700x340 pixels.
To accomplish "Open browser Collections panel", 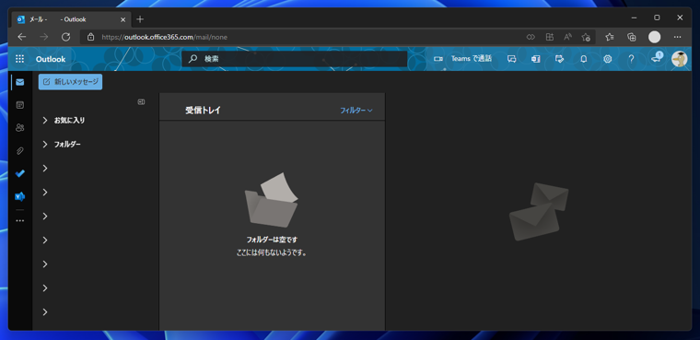I will tap(631, 37).
